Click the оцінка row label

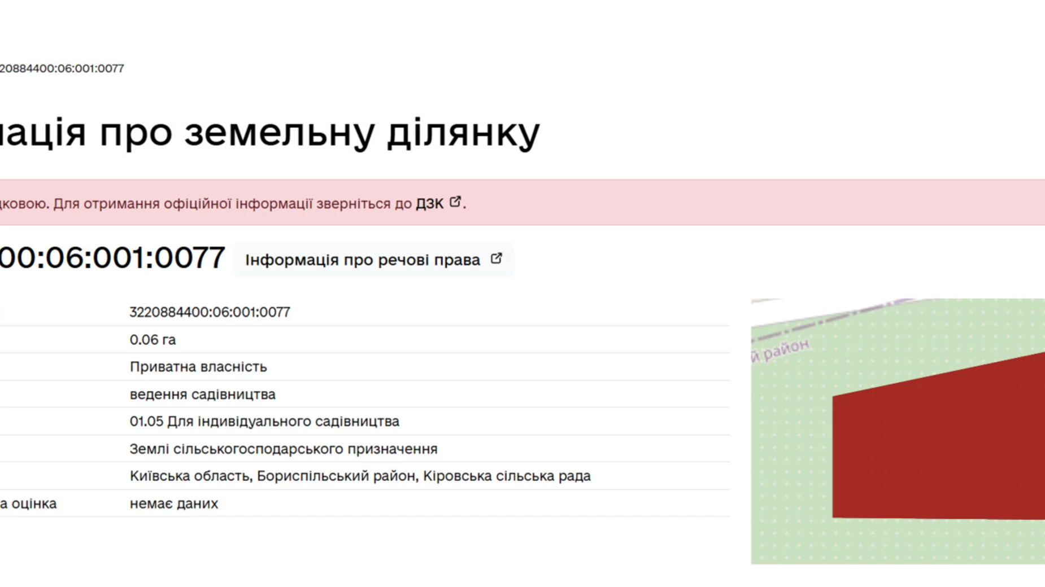(28, 503)
